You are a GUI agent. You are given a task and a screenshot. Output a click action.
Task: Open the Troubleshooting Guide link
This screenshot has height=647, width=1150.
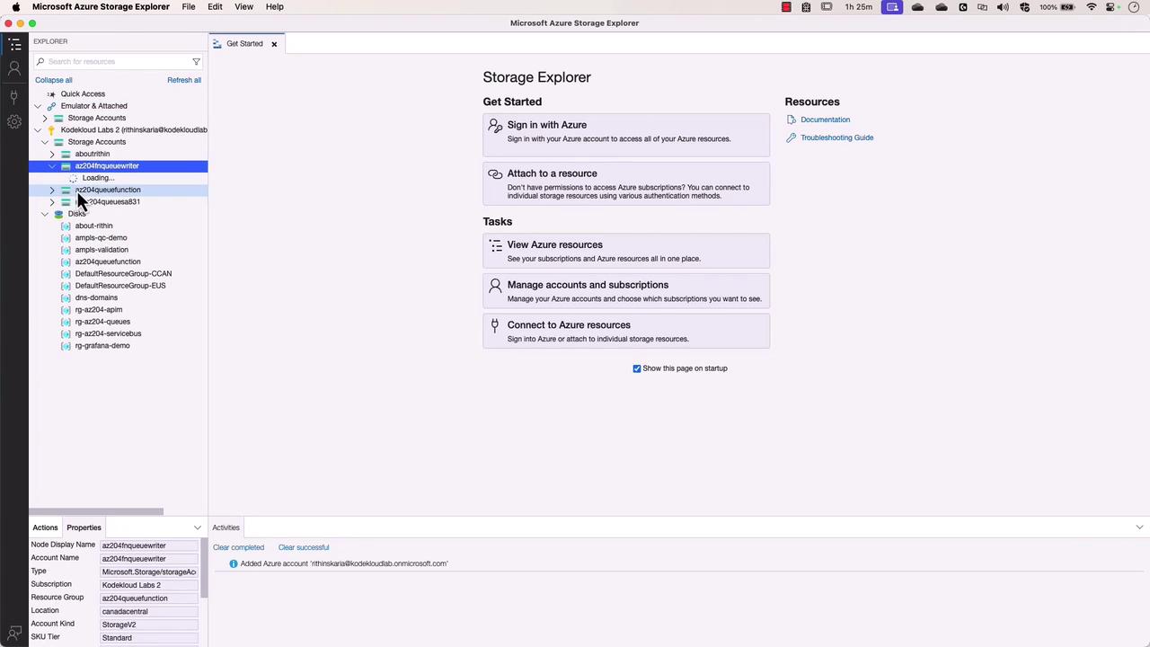[837, 137]
